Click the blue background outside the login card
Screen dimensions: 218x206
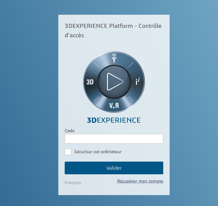pyautogui.click(x=28, y=97)
